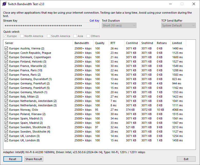Click the Exit button
The height and width of the screenshot is (165, 200).
[186, 159]
